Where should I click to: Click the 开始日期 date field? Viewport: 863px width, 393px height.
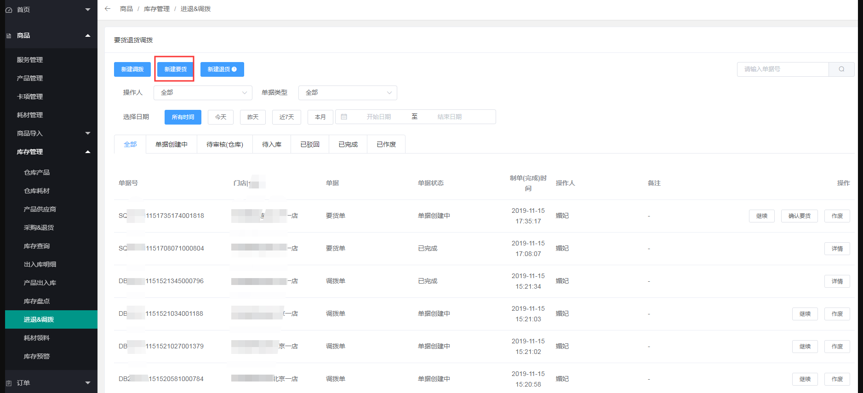[x=378, y=117]
